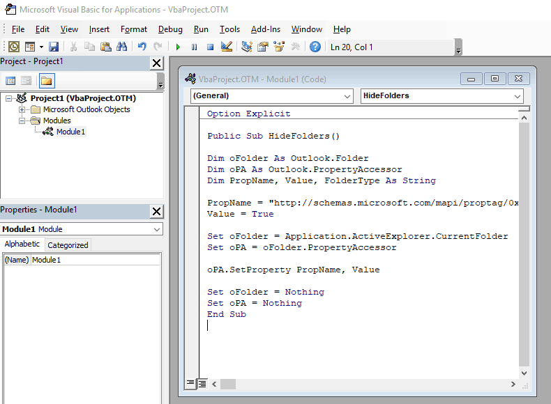Open the View menu
This screenshot has width=551, height=404.
point(69,29)
